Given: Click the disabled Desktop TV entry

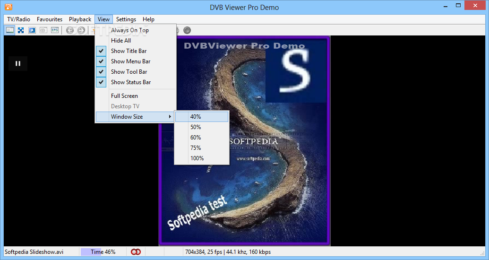Looking at the screenshot, I should (x=136, y=106).
